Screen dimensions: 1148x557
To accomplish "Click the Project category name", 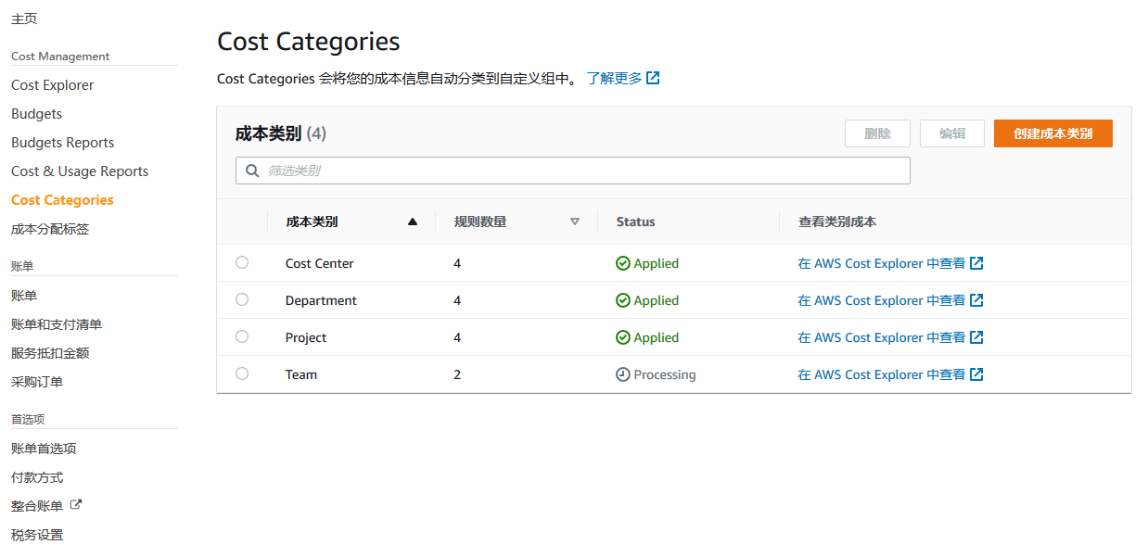I will pyautogui.click(x=306, y=337).
